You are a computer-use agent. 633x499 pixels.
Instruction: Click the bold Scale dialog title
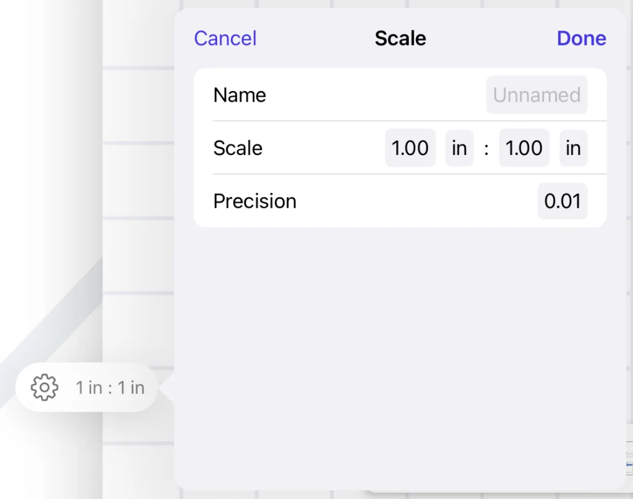[x=400, y=38]
